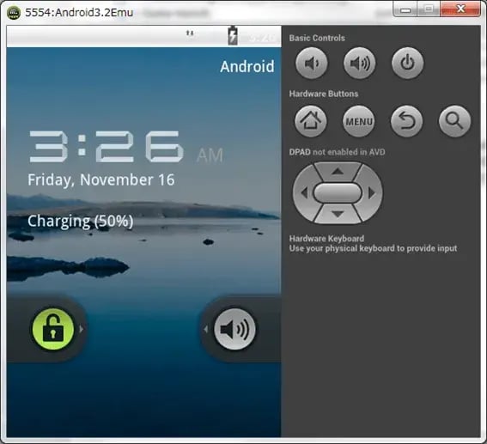This screenshot has height=444, width=487.
Task: Click the DPAD left arrow
Action: click(304, 193)
